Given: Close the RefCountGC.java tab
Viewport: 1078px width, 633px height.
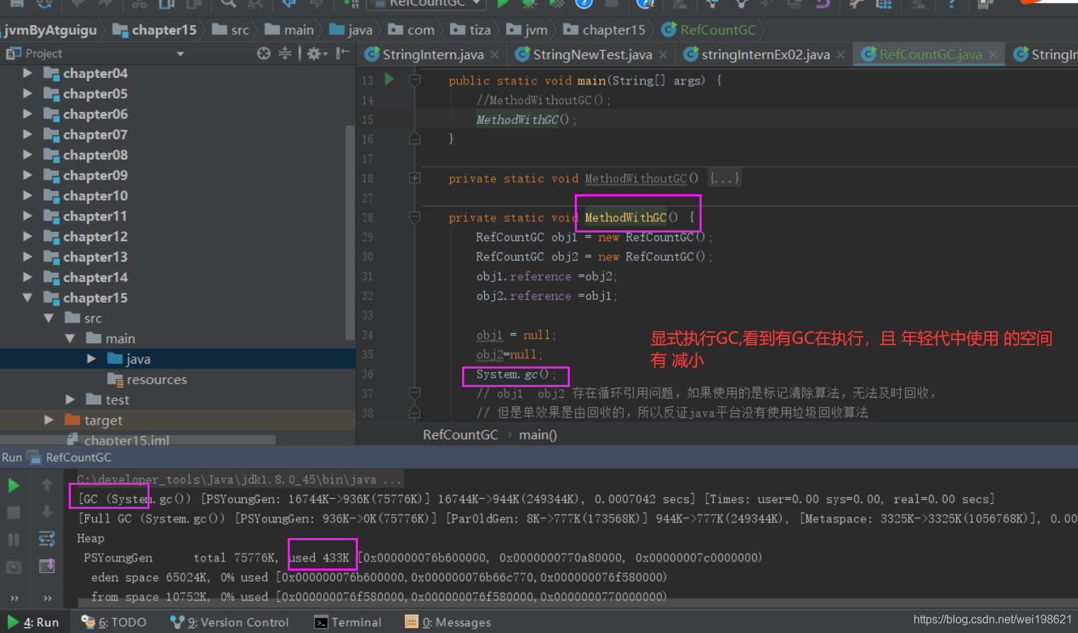Looking at the screenshot, I should [x=993, y=55].
